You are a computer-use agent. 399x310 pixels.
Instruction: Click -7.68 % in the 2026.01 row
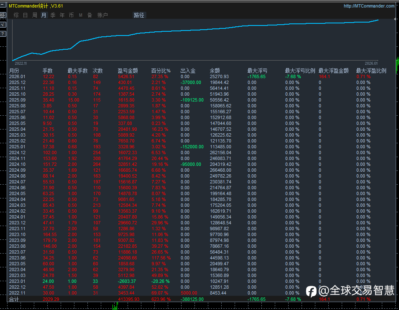click(293, 76)
